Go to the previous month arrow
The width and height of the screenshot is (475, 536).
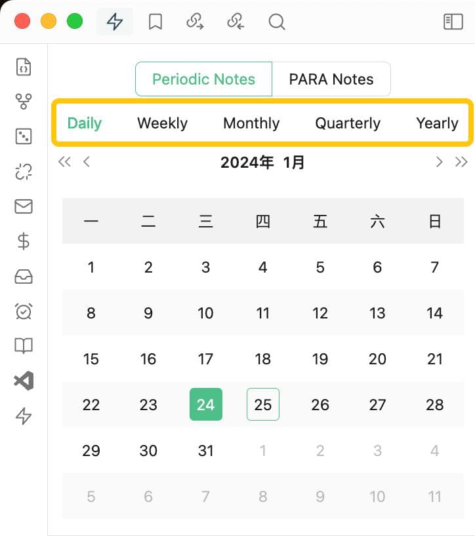[87, 162]
